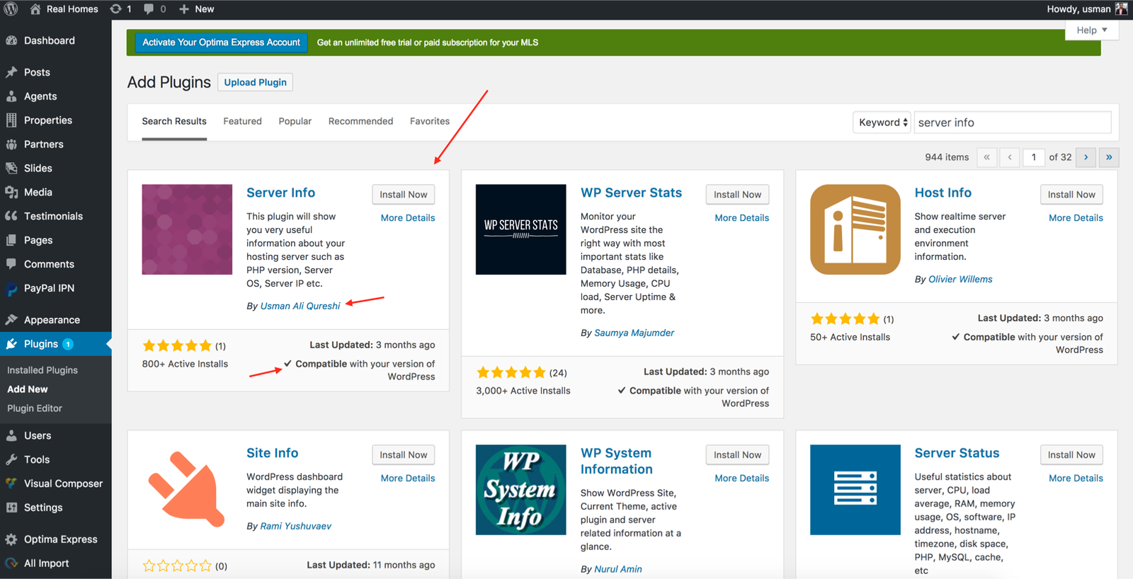Go to the next results page

coord(1086,157)
